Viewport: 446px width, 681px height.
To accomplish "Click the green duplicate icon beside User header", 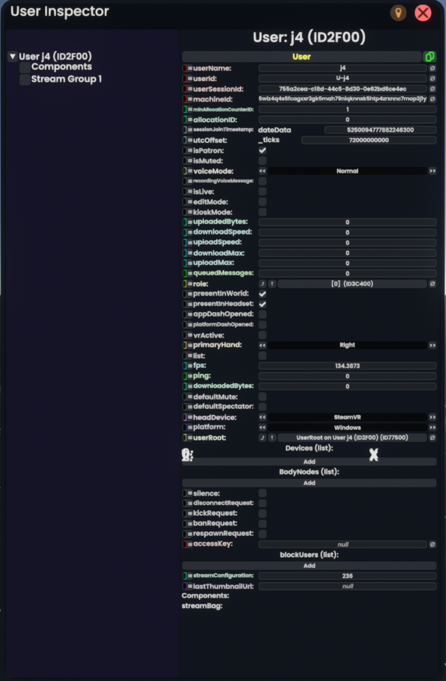I will pyautogui.click(x=430, y=57).
